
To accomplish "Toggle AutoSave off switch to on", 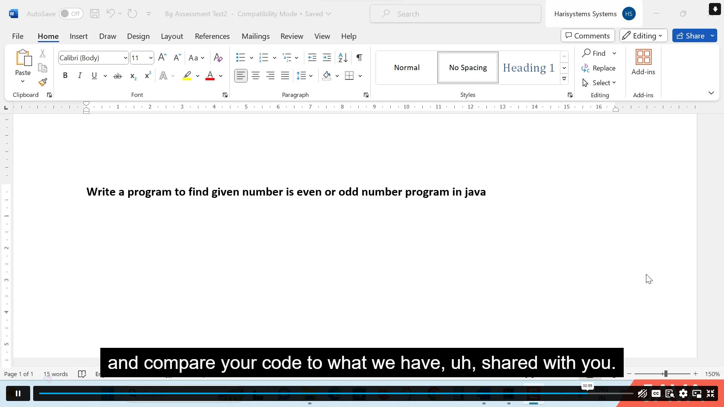I will click(x=70, y=14).
